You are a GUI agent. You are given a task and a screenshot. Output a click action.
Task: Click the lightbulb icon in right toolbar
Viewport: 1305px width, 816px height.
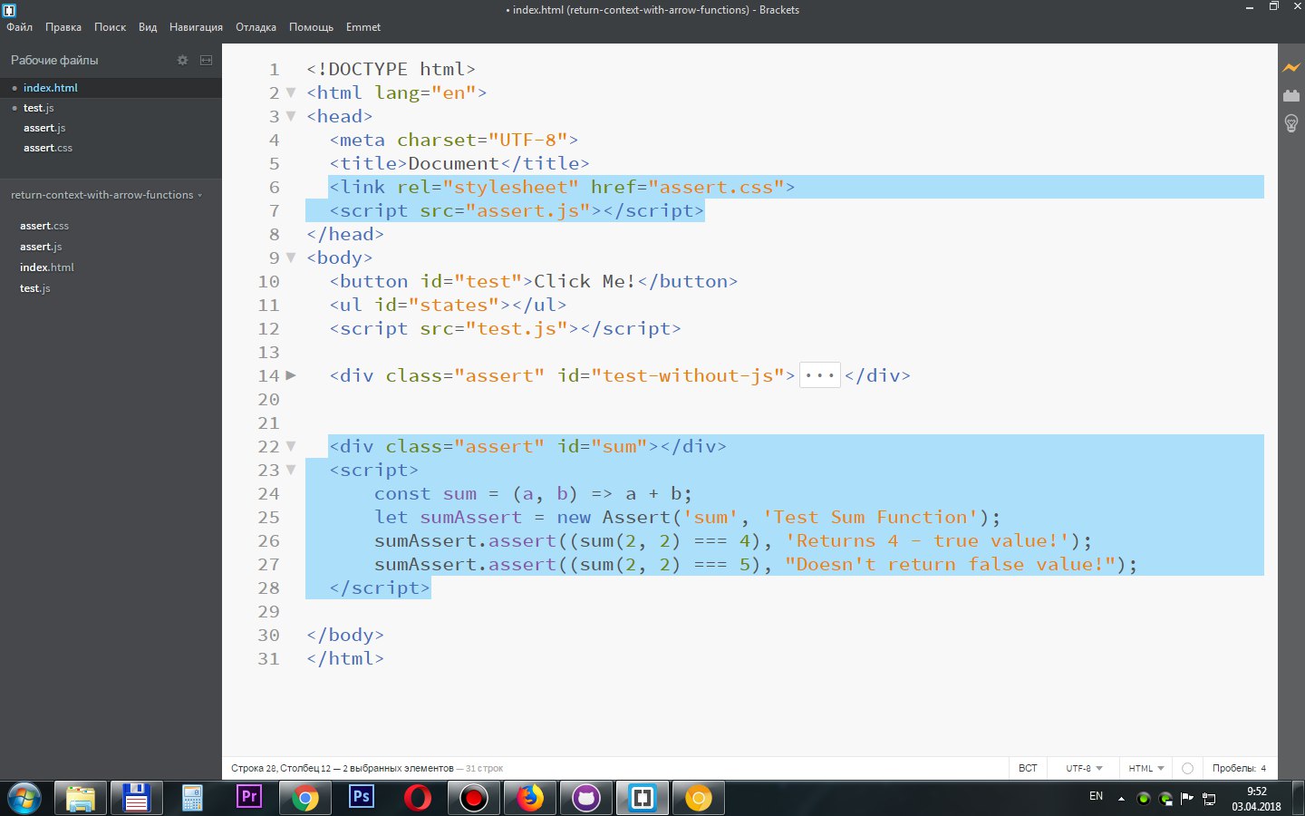coord(1291,123)
